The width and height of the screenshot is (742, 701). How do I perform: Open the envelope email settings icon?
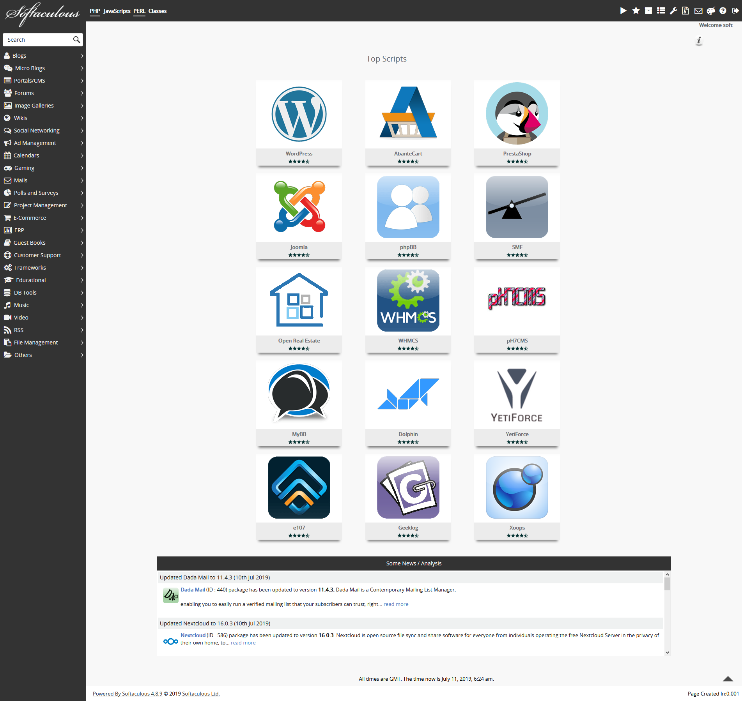point(698,11)
